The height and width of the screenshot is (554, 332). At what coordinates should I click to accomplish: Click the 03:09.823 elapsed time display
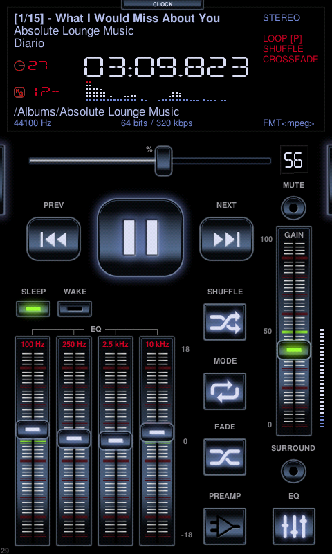[x=167, y=66]
